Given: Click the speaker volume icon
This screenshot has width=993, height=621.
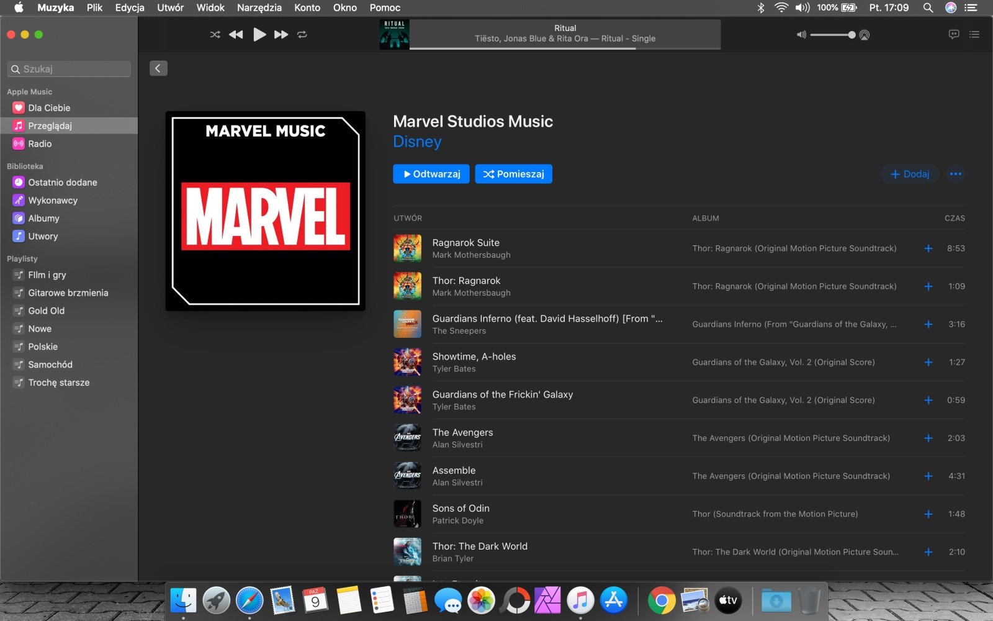Looking at the screenshot, I should [801, 35].
